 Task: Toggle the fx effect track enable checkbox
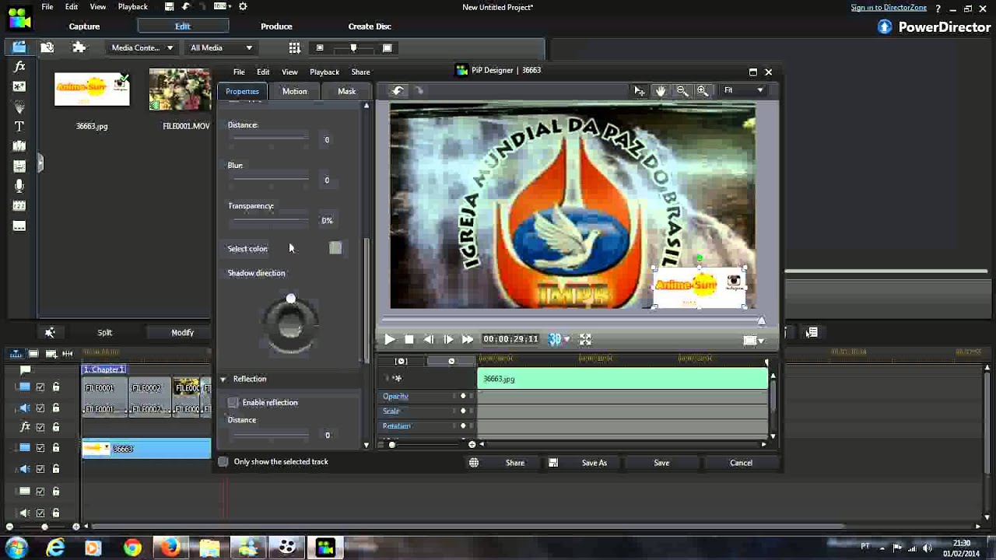click(x=40, y=428)
